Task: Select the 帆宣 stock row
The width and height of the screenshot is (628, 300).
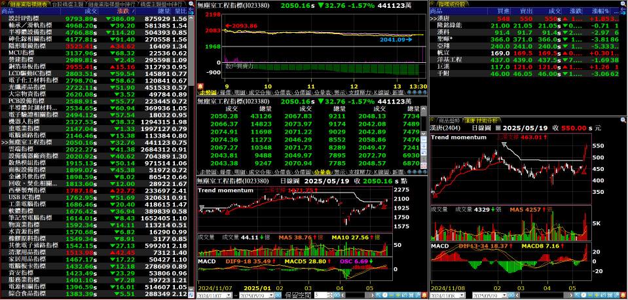Action: [x=525, y=52]
